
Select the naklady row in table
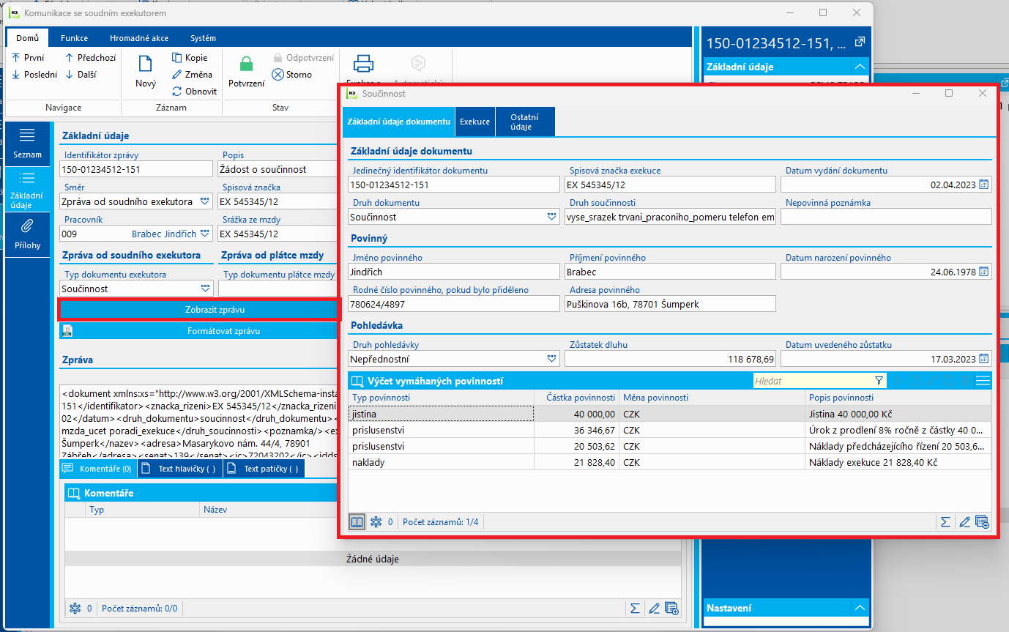point(439,463)
